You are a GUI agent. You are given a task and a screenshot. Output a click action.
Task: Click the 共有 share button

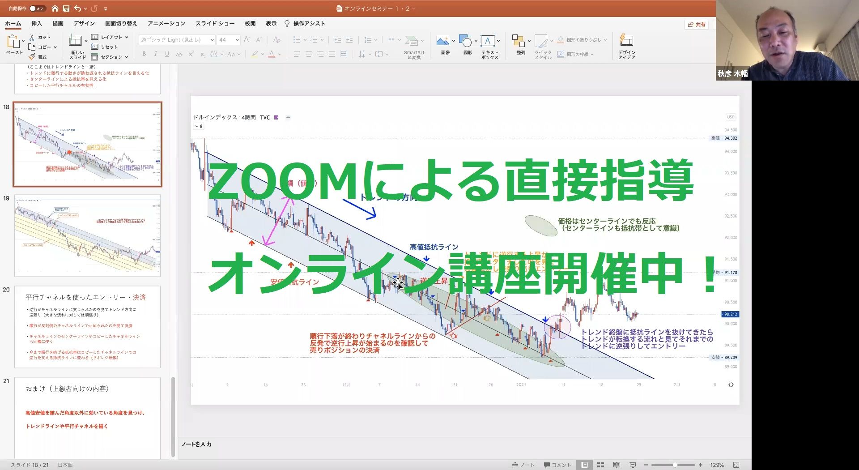pos(696,25)
